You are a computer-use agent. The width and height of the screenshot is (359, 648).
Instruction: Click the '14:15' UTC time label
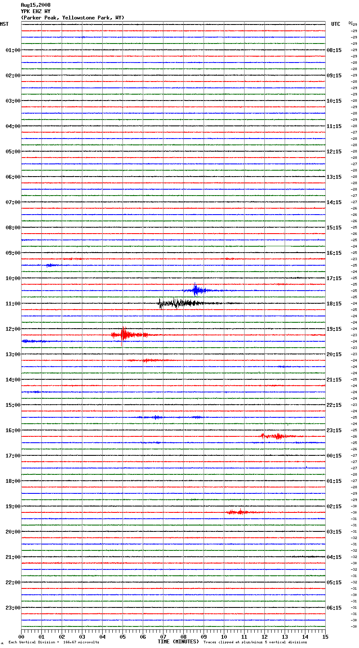point(334,202)
